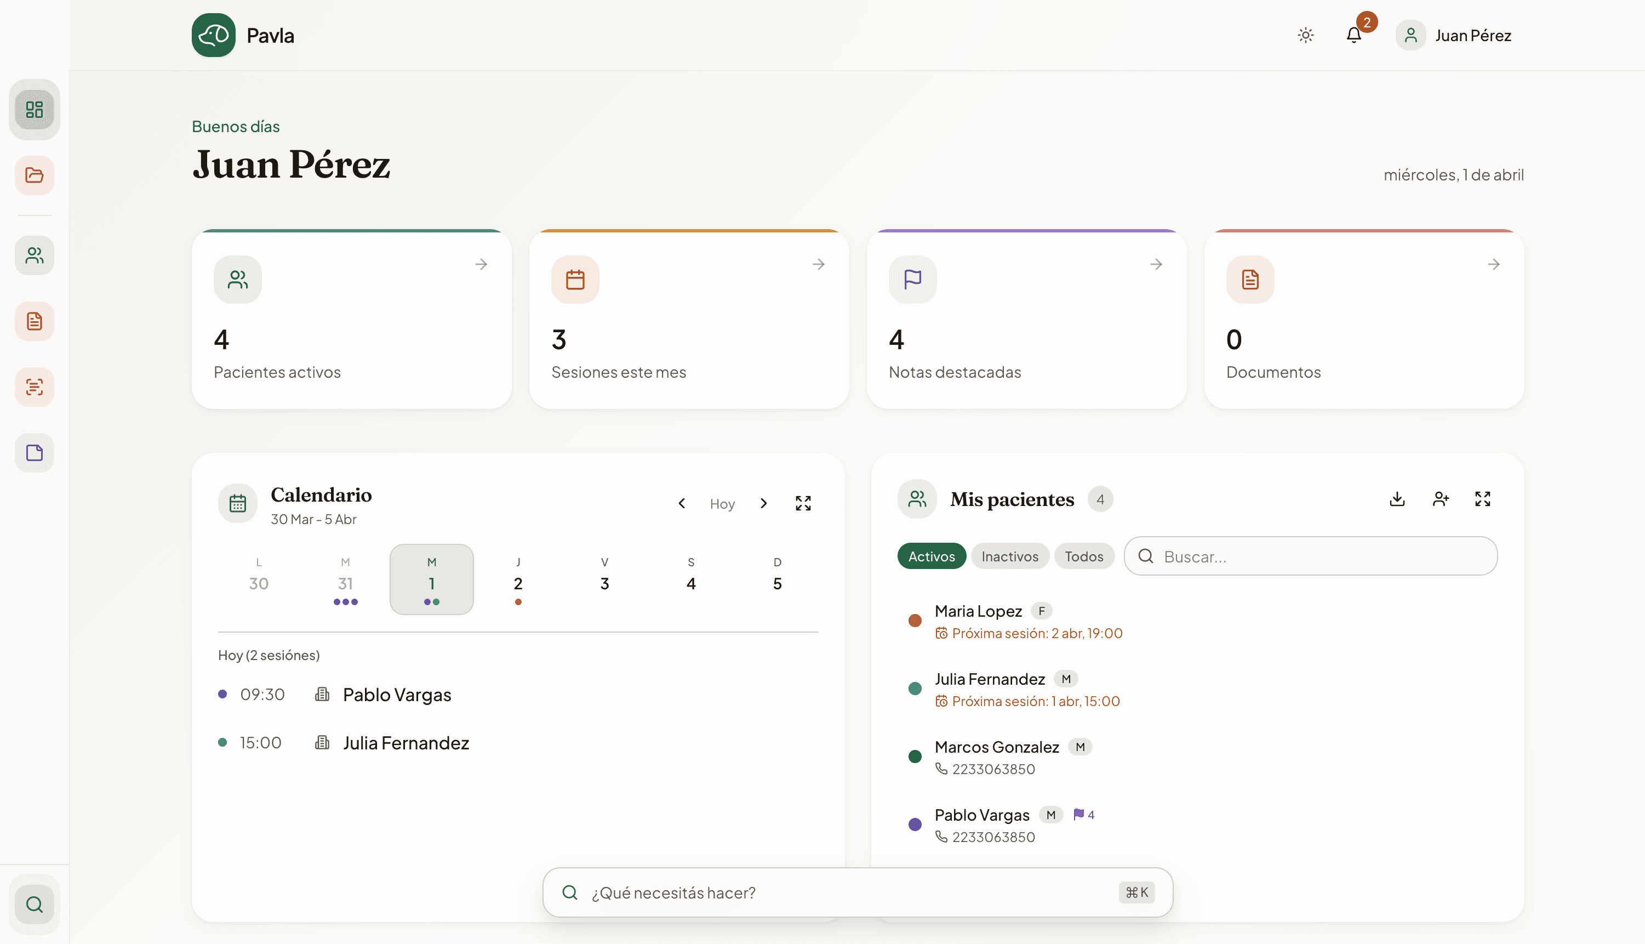Image resolution: width=1645 pixels, height=944 pixels.
Task: Open Maria Lopez's patient entry
Action: (978, 610)
